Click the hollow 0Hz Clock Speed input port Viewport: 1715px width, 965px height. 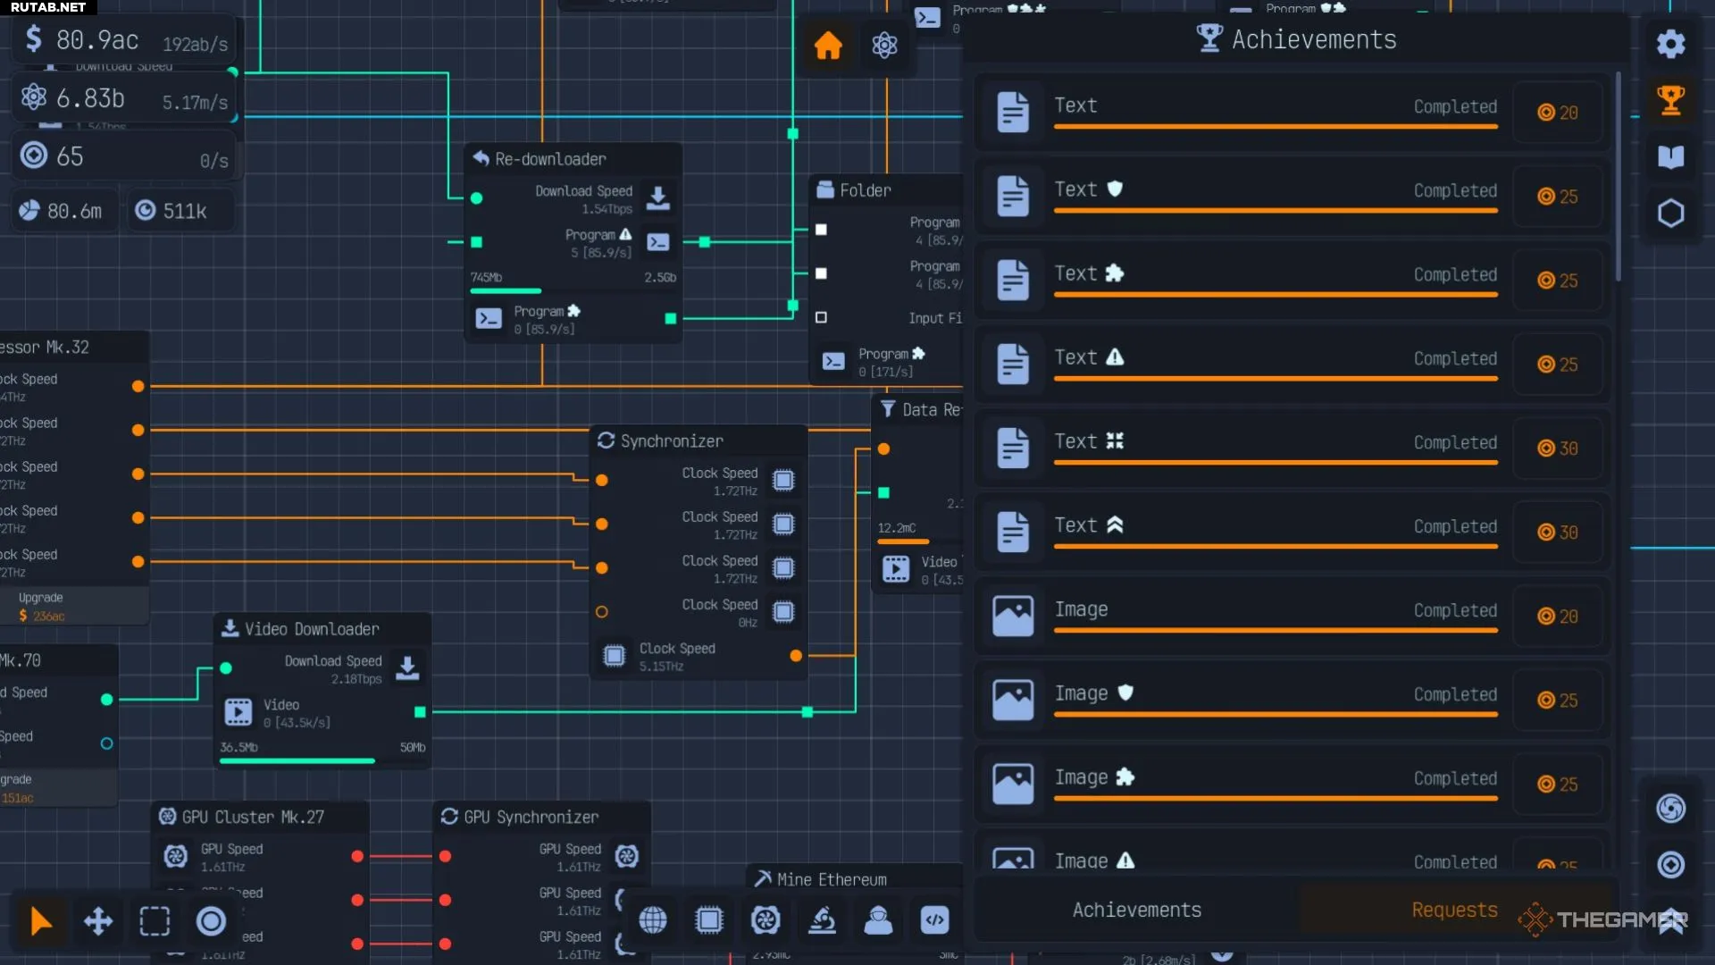602,612
